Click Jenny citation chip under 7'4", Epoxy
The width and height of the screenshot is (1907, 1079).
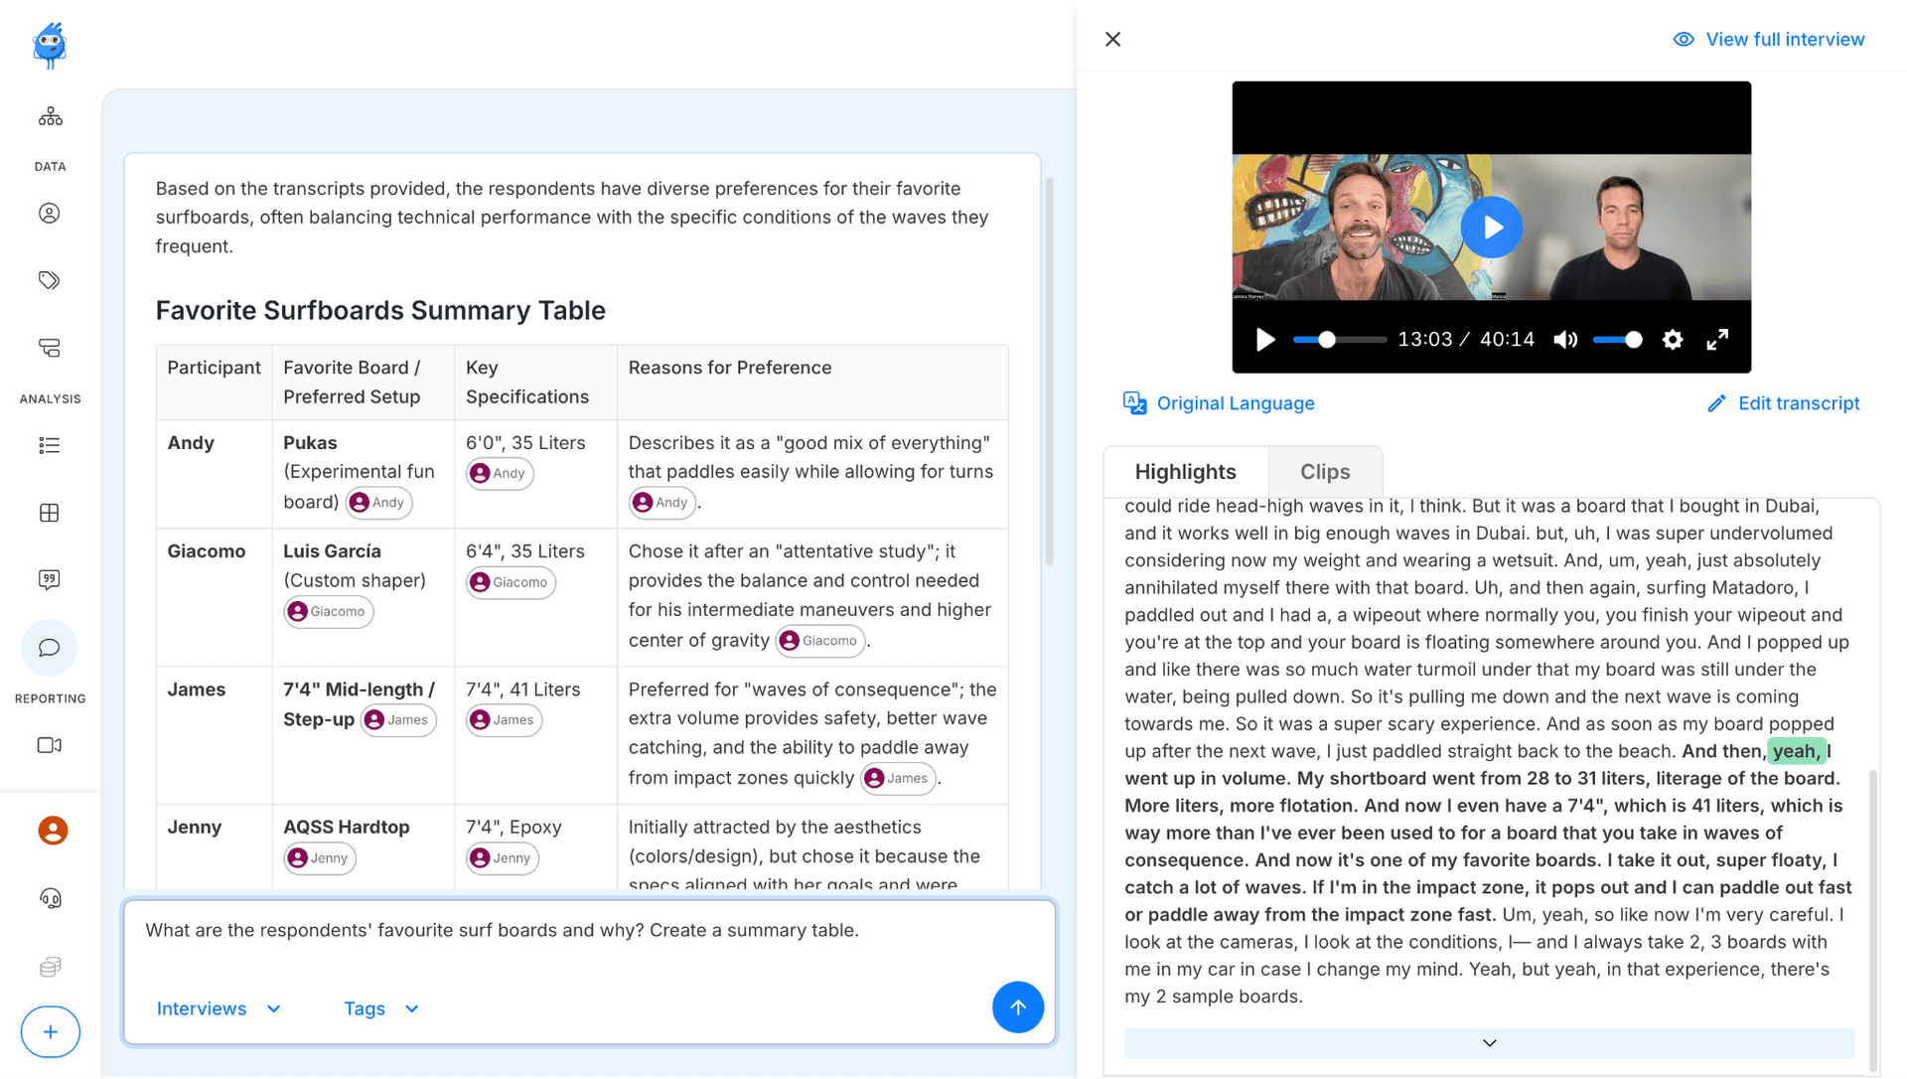coord(503,858)
